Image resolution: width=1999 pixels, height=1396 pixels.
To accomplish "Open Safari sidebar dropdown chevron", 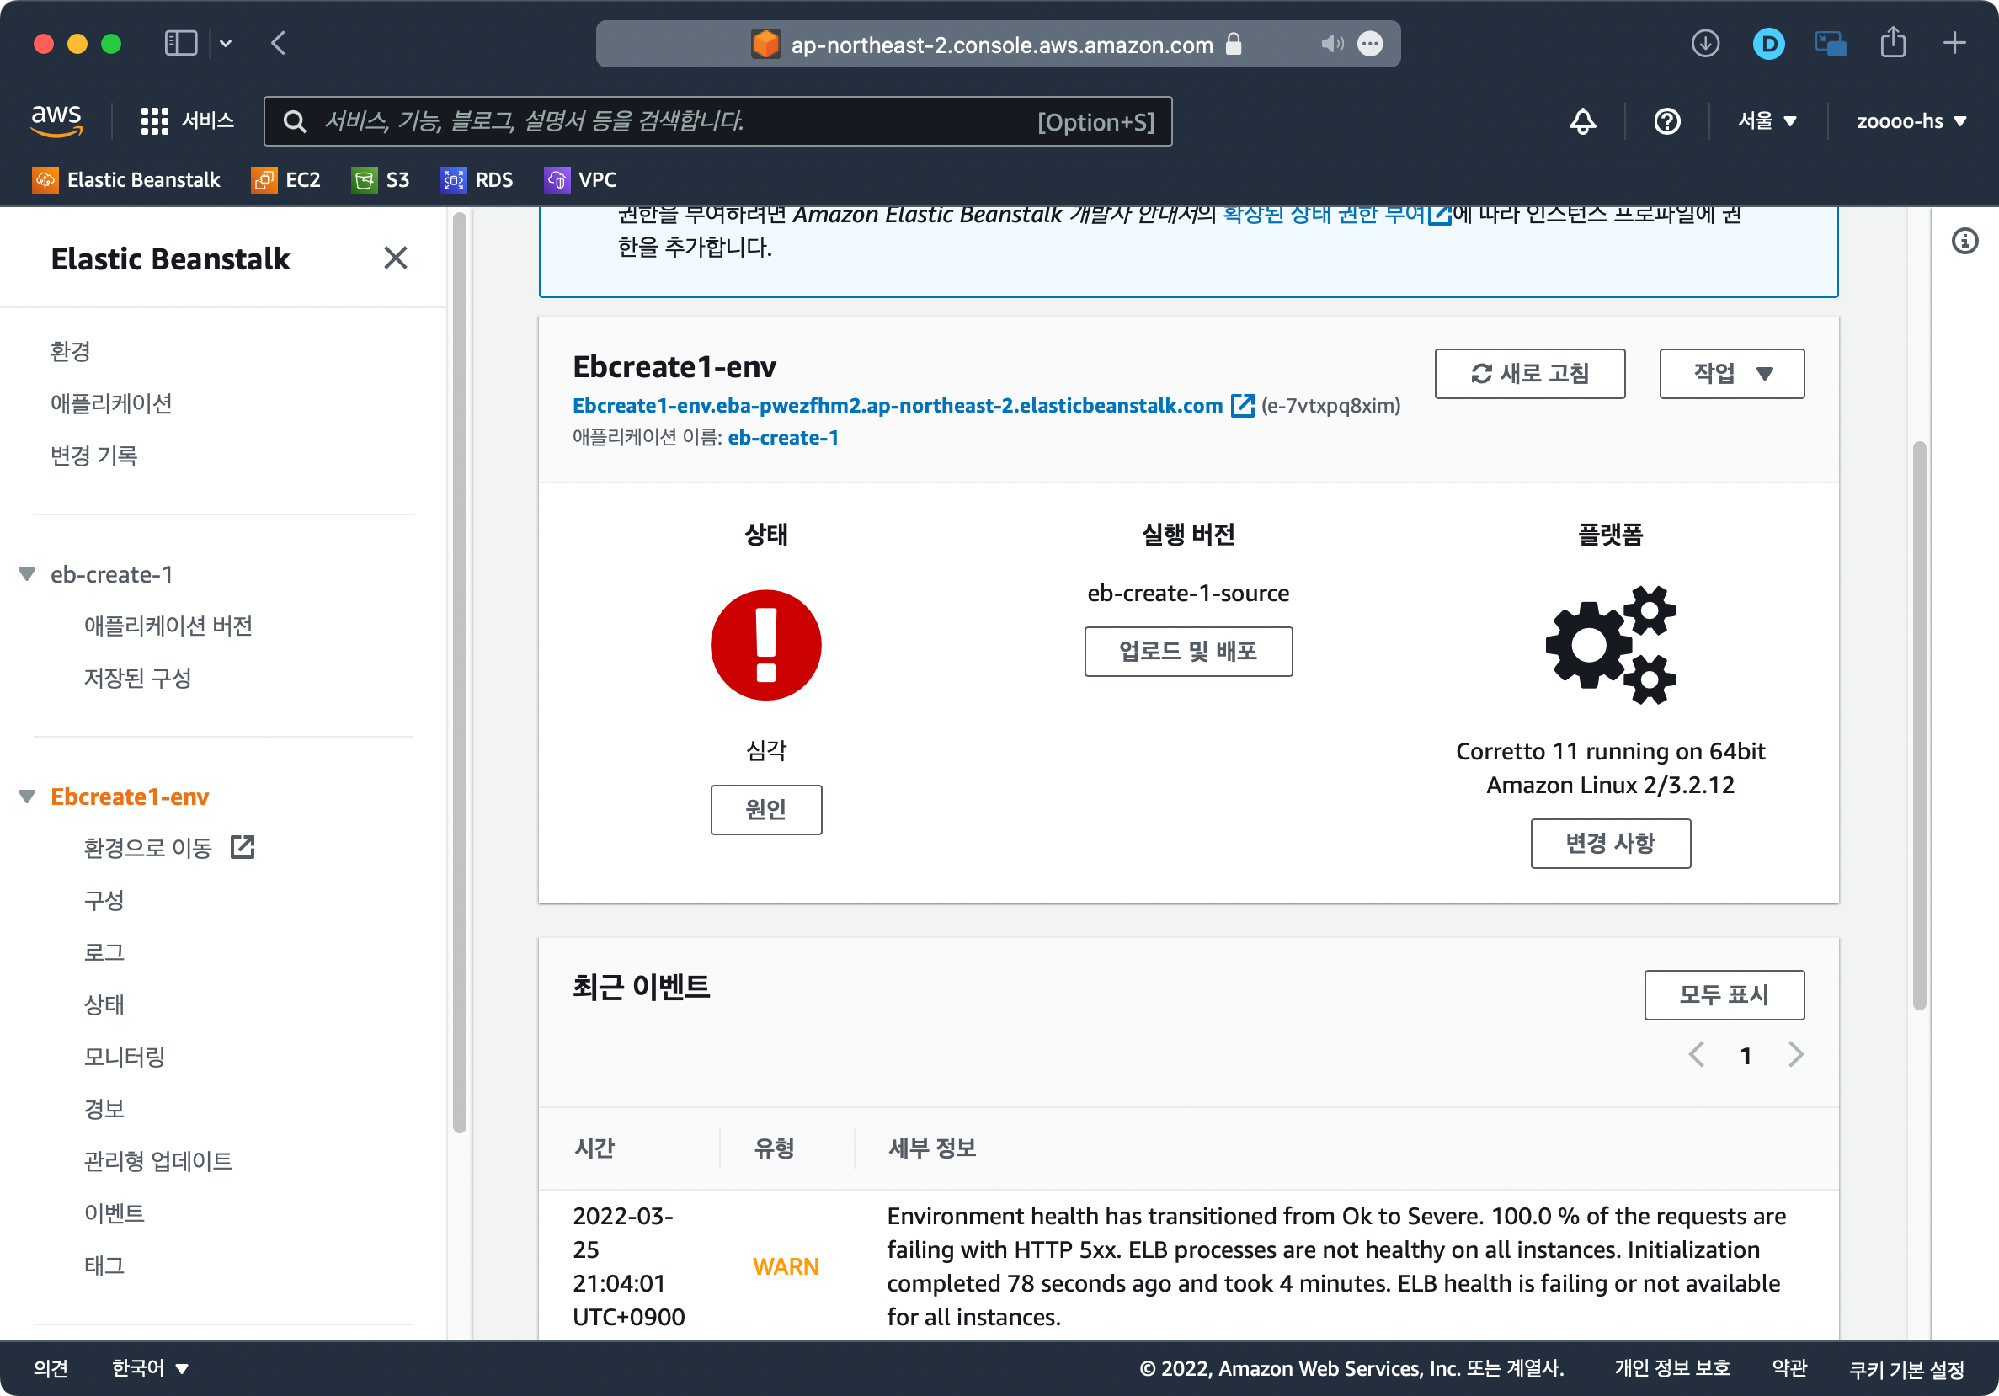I will coord(226,44).
